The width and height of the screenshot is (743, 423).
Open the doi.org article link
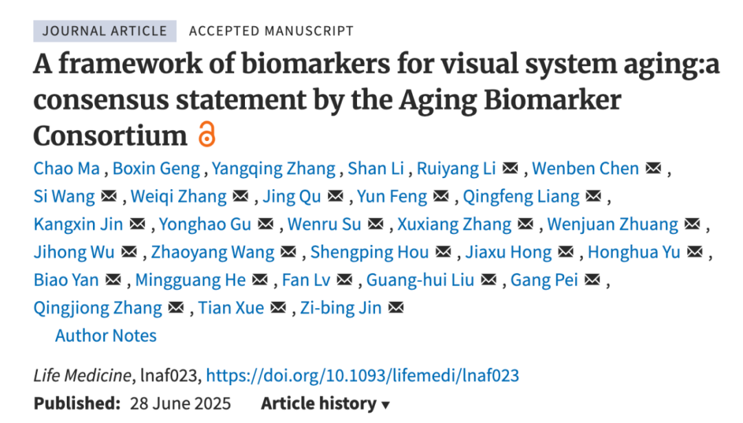[363, 376]
